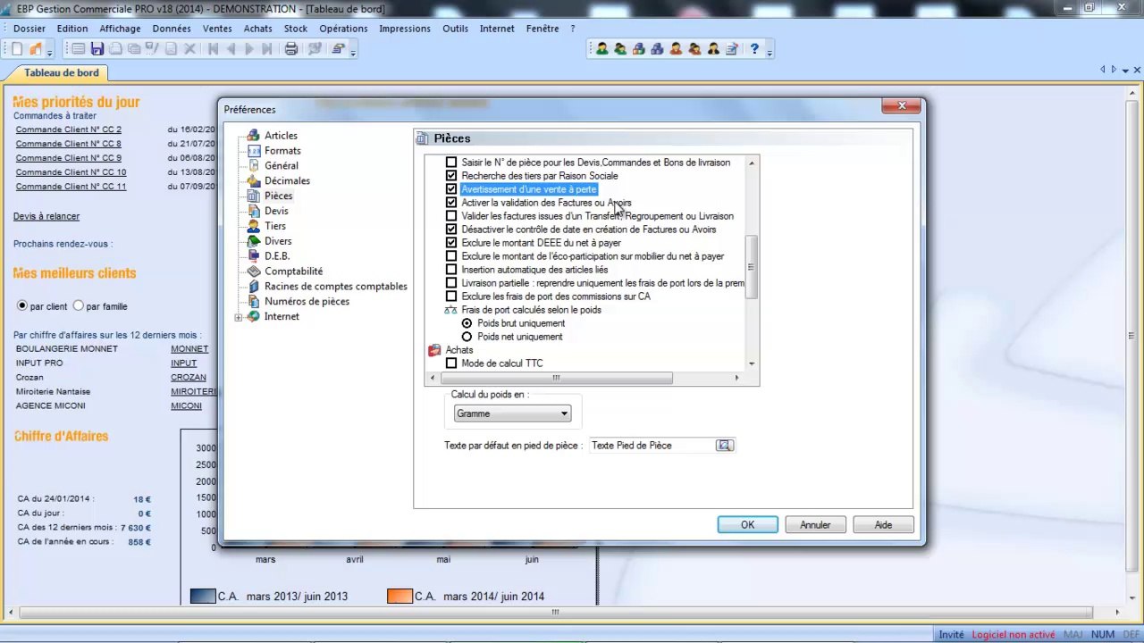Open the Articles preferences icon in tree
Viewport: 1144px width, 643px height.
point(254,136)
